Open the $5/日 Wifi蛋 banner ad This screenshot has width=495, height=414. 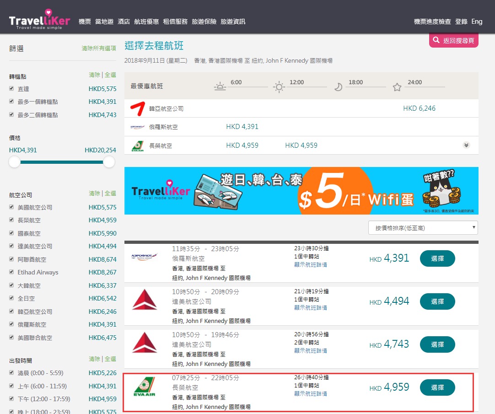click(301, 191)
